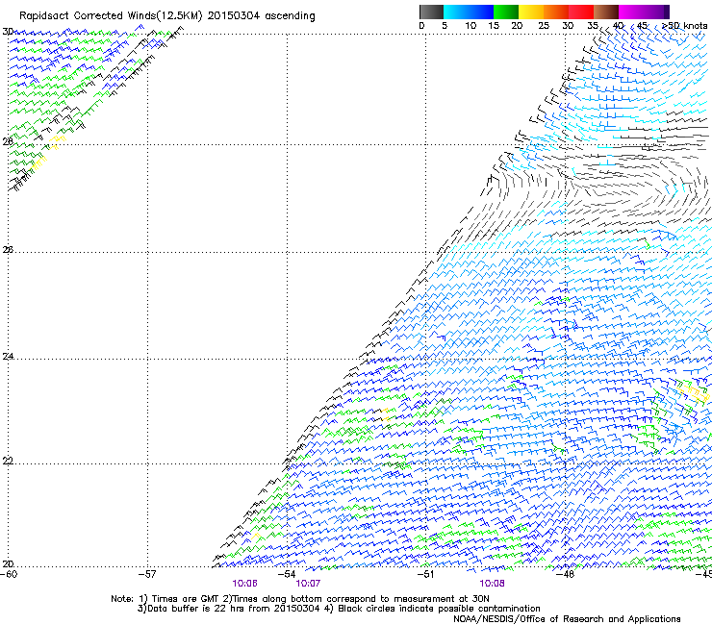Click the purple '10:07' time label

click(x=308, y=584)
